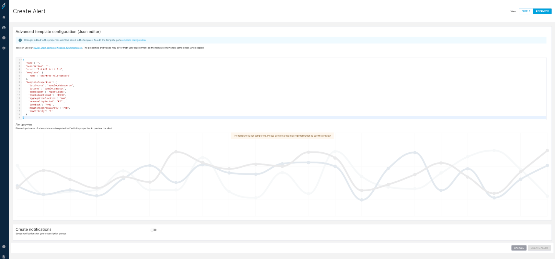Click the lookback "P90D" line
Screen dimensions: 555x259
41,105
